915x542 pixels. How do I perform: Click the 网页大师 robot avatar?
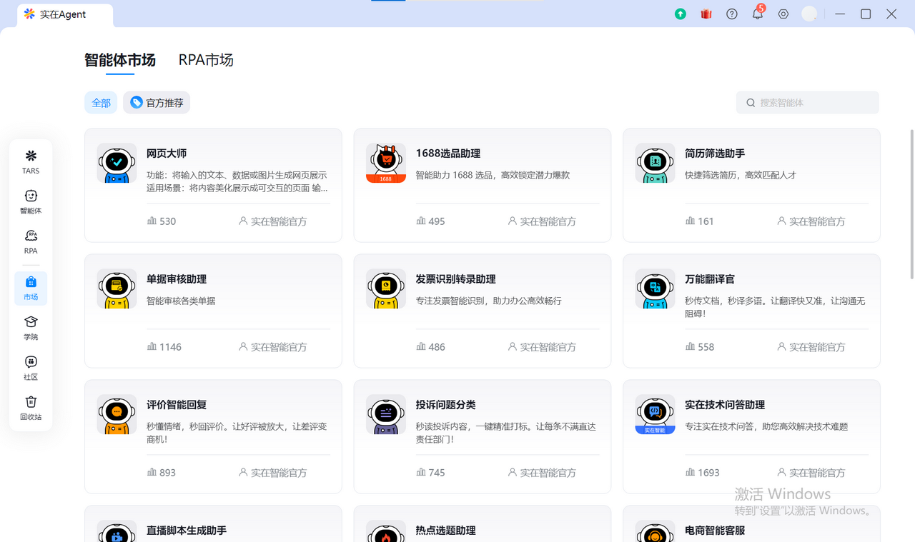[117, 163]
